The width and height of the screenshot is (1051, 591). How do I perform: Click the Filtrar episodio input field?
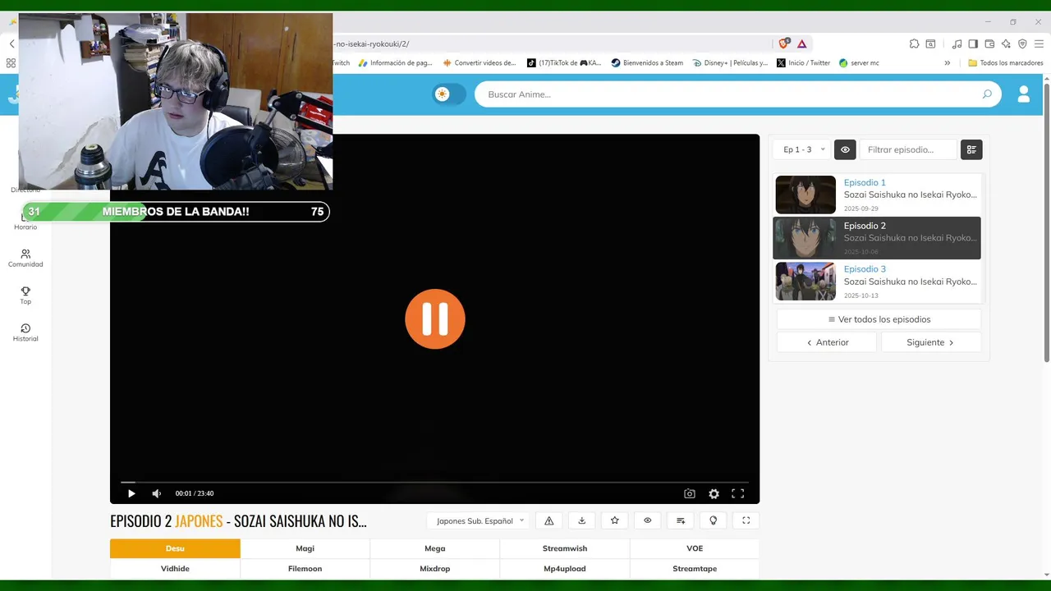coord(908,149)
